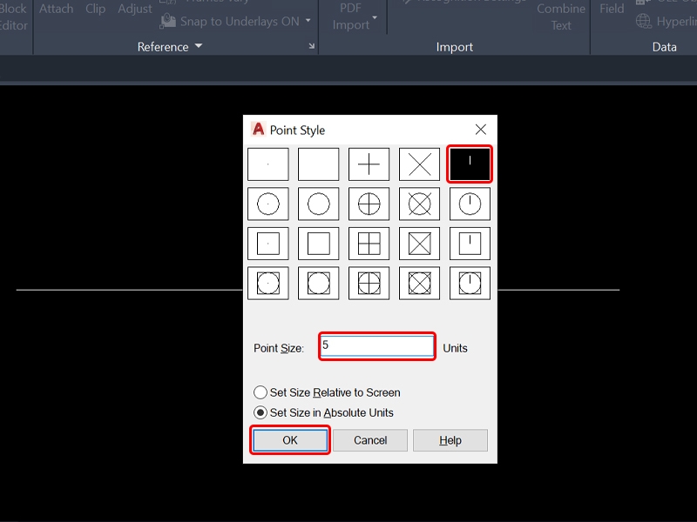Click the Hyperlink globe icon

643,21
